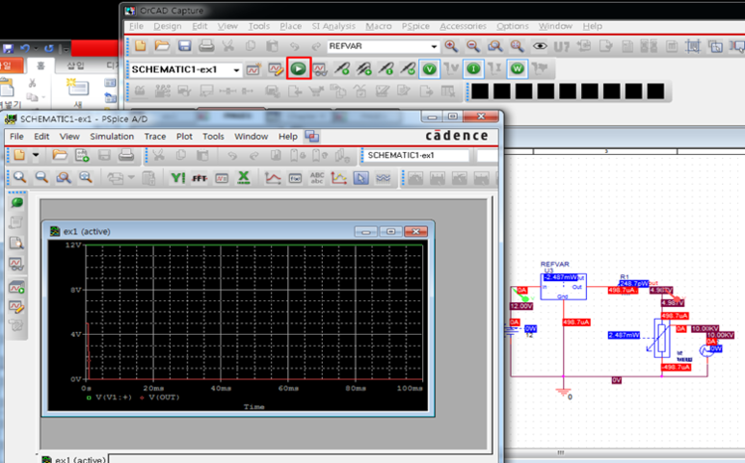
Task: Click Zoom to Area in Capture toolbar
Action: point(495,46)
